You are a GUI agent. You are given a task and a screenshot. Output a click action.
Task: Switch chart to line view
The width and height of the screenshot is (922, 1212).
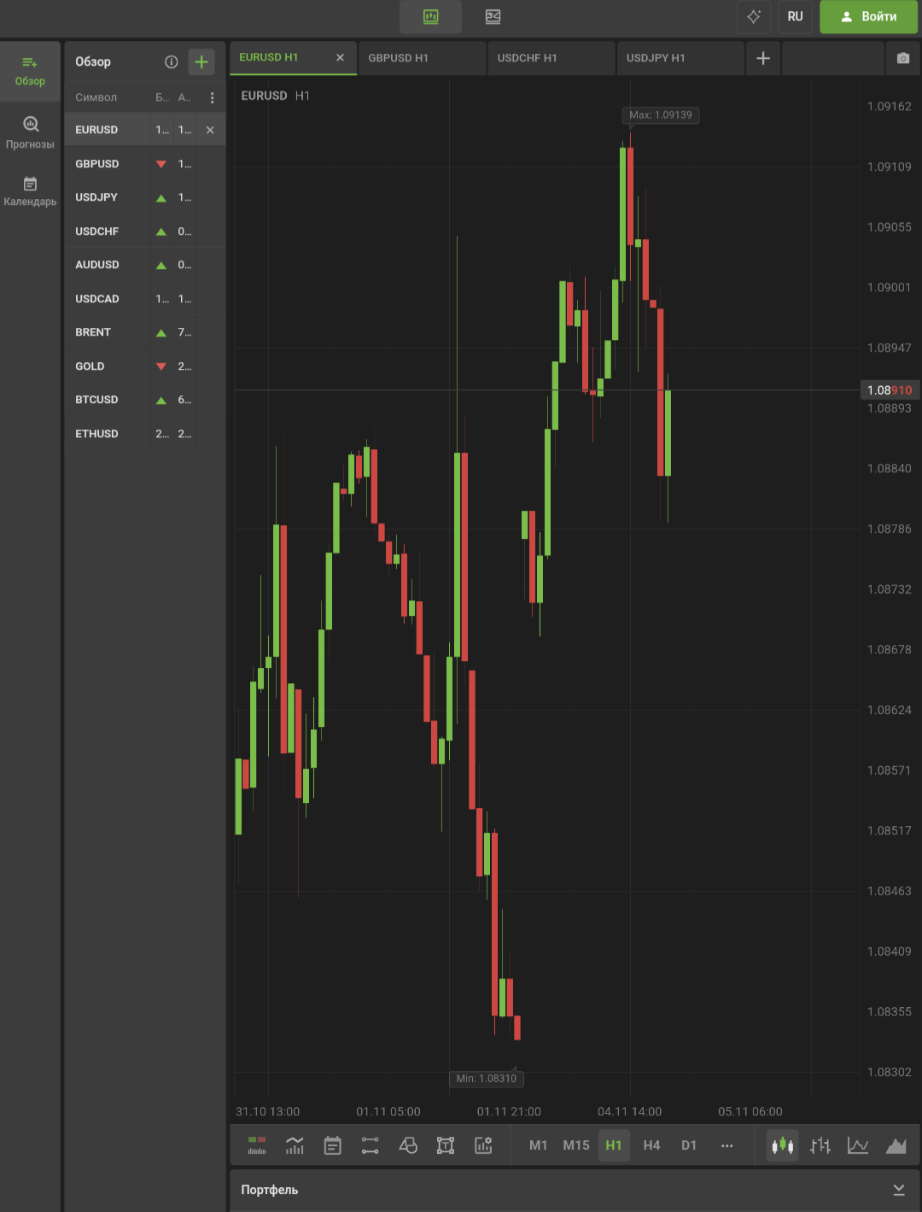(x=858, y=1145)
